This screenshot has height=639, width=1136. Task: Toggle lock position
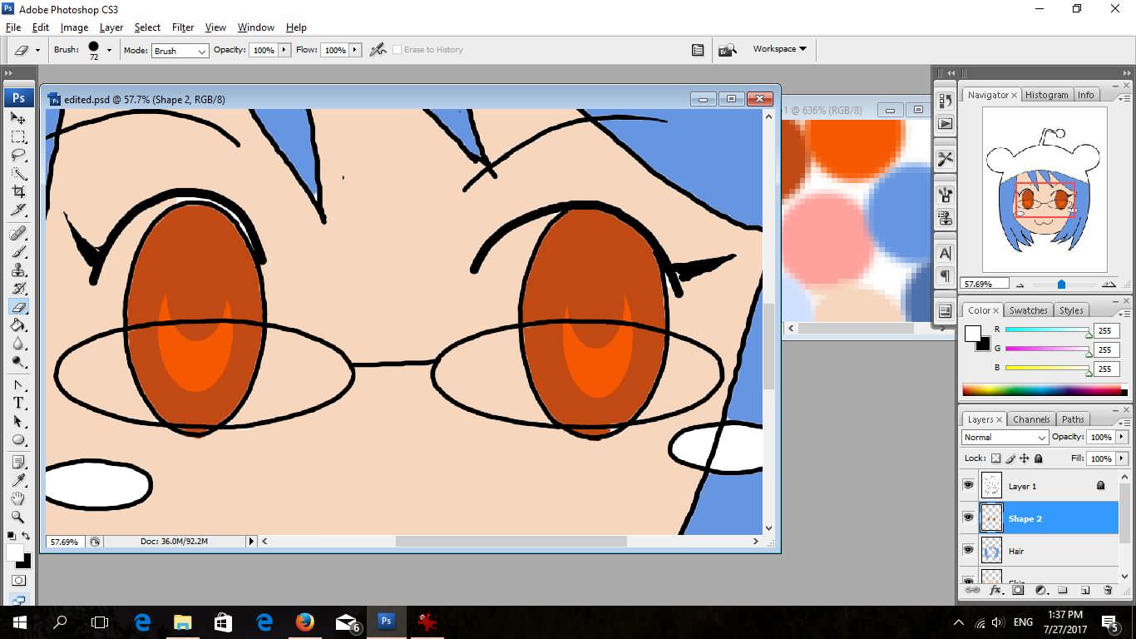pyautogui.click(x=1025, y=458)
